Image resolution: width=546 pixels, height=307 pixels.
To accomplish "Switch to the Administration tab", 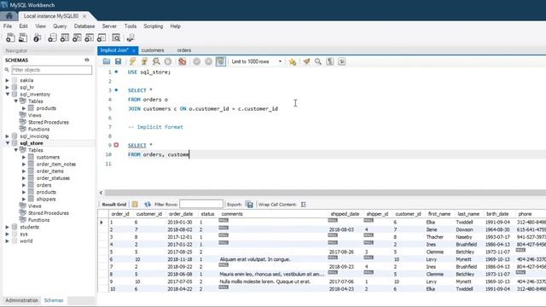I will (21, 300).
